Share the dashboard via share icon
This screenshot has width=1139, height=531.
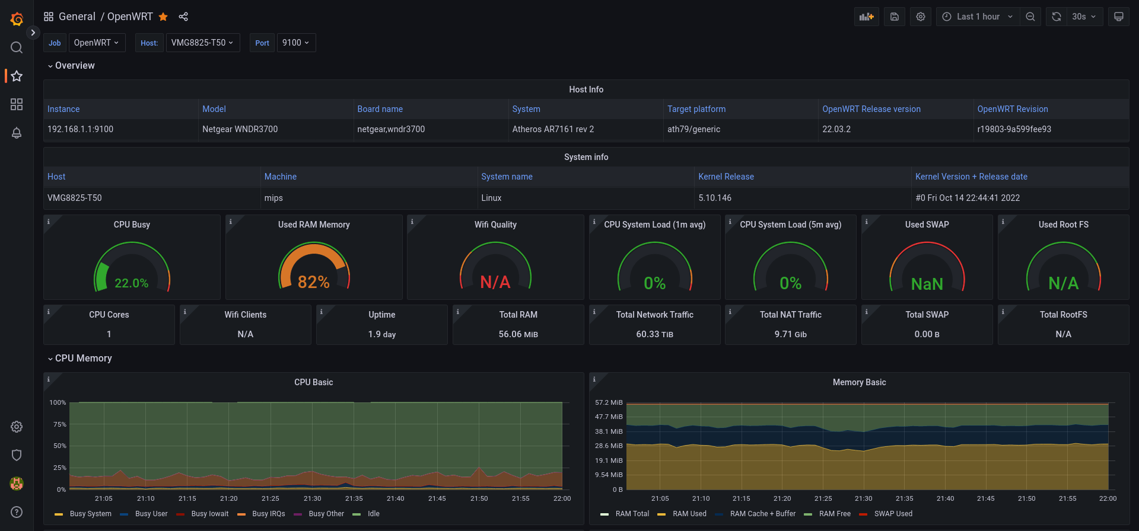(183, 17)
